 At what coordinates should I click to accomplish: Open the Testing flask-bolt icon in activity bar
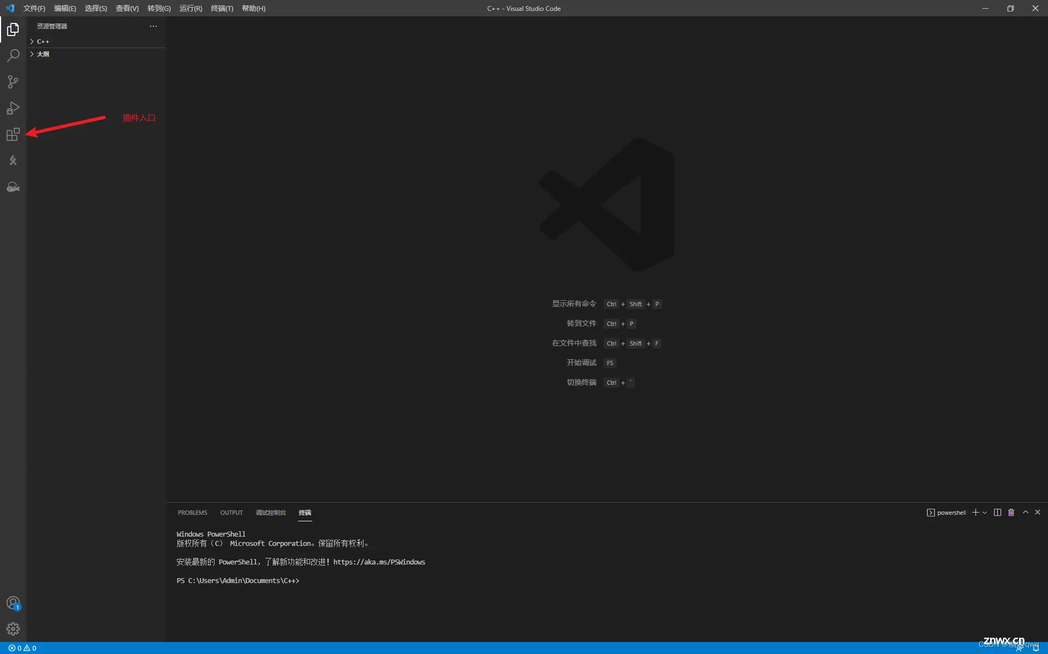13,160
